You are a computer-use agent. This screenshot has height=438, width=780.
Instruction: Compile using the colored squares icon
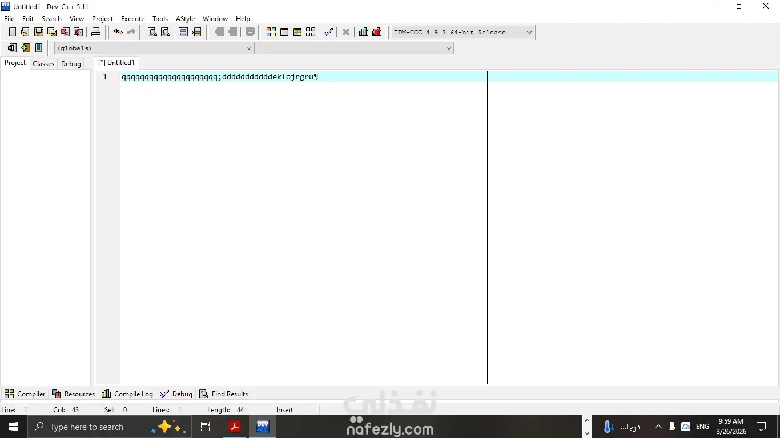tap(271, 32)
